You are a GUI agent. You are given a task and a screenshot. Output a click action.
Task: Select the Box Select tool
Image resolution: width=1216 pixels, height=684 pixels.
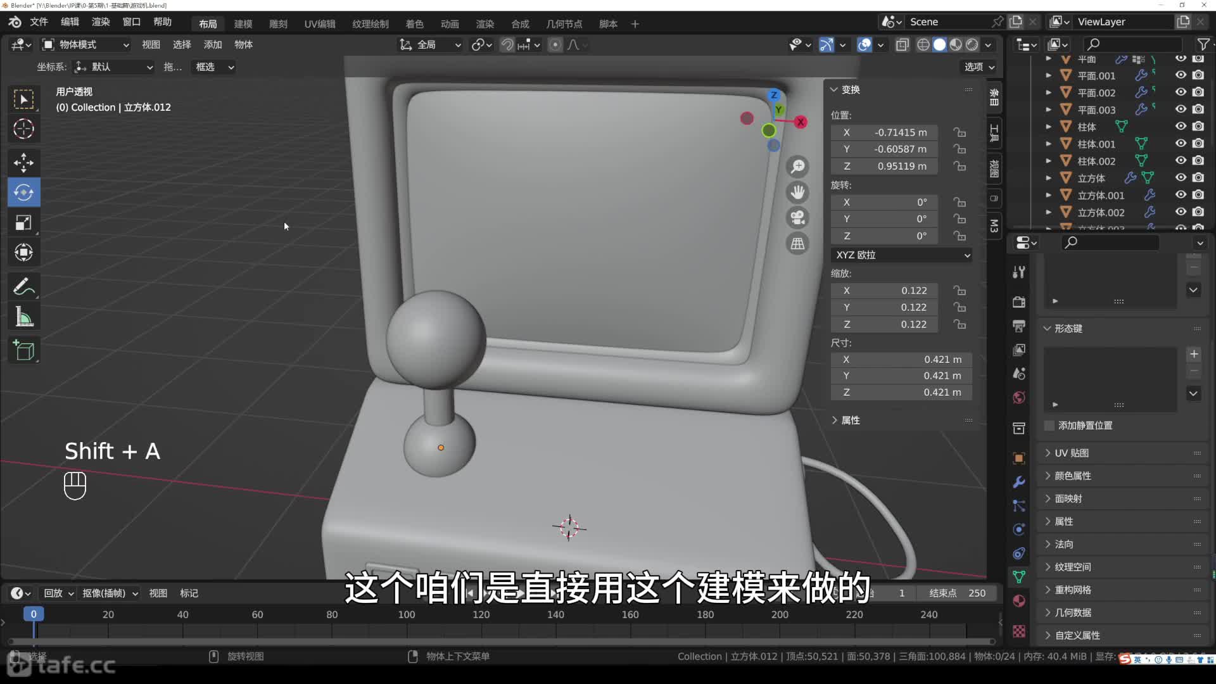click(23, 99)
